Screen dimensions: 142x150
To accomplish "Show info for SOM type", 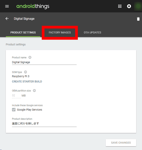I will [25, 72].
